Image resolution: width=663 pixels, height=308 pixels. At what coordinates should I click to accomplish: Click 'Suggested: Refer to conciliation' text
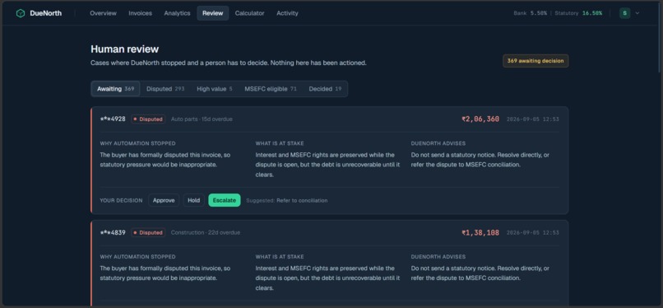[x=287, y=201]
